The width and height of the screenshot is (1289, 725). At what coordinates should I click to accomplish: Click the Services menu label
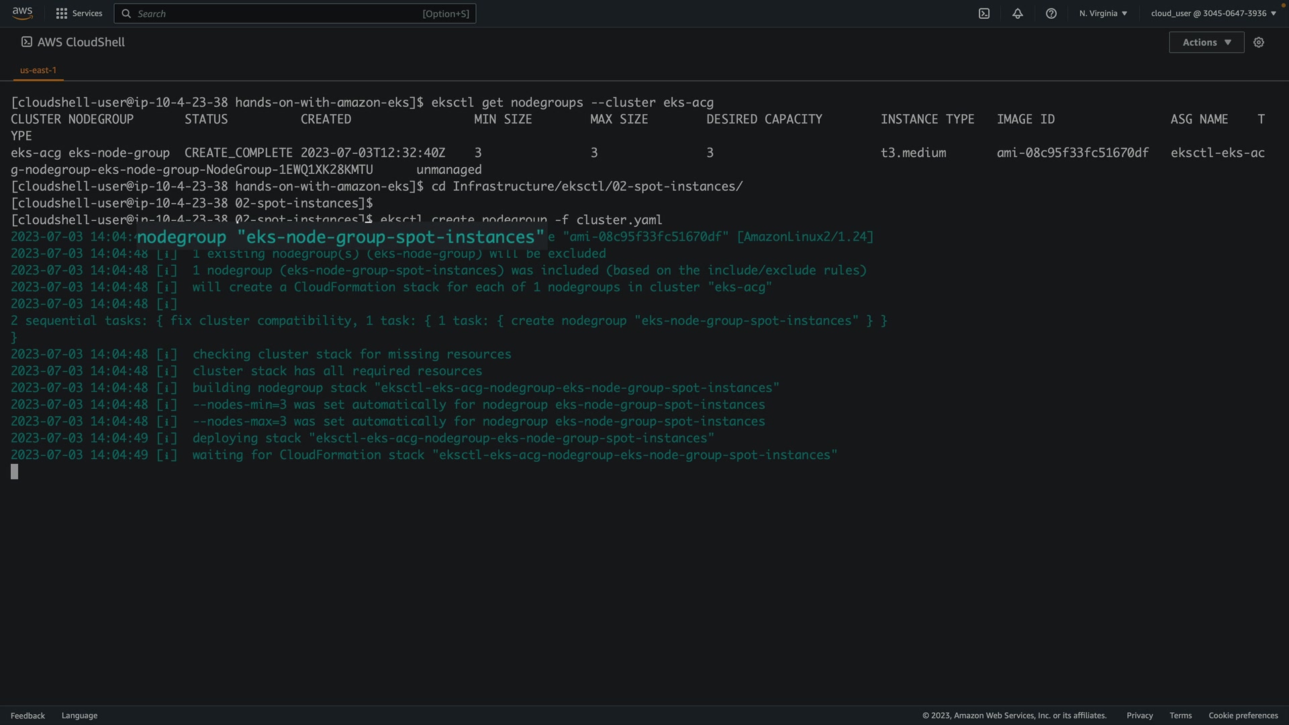pyautogui.click(x=87, y=13)
